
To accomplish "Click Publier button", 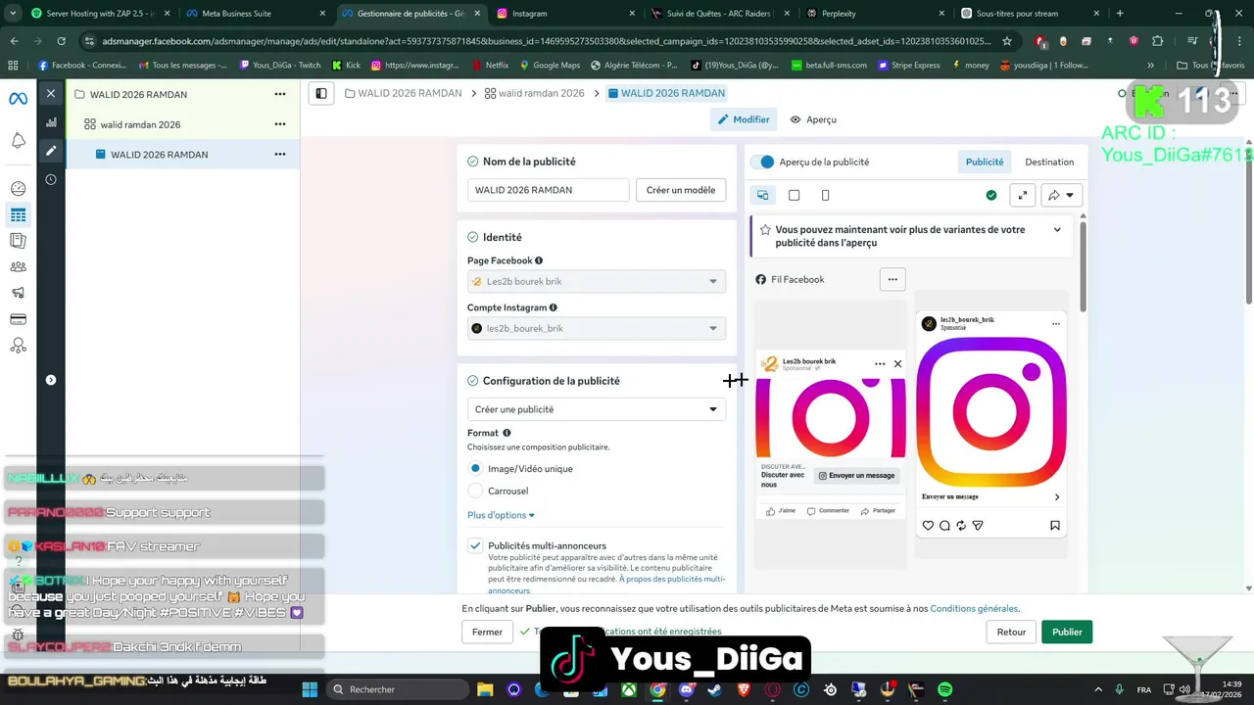I will coord(1067,633).
